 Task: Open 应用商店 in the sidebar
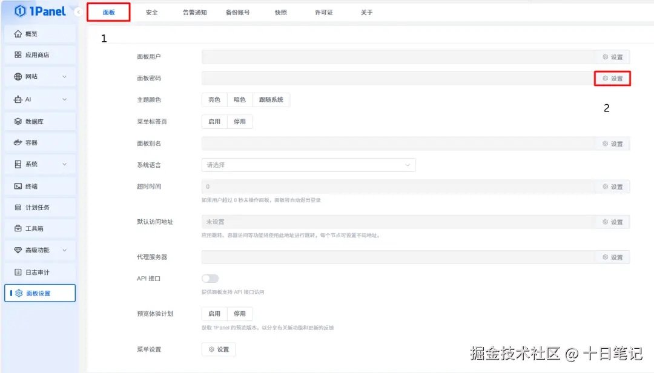(x=40, y=54)
